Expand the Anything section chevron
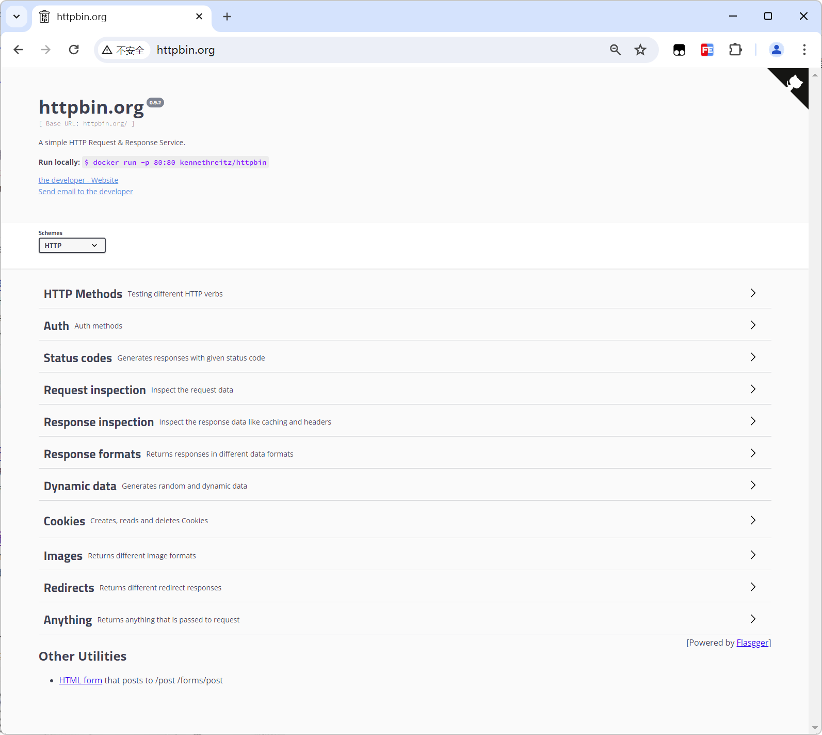 tap(753, 619)
